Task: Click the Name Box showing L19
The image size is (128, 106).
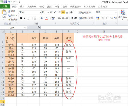Action: [12, 27]
